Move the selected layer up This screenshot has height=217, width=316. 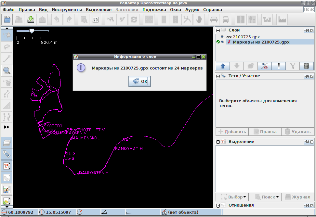click(223, 66)
